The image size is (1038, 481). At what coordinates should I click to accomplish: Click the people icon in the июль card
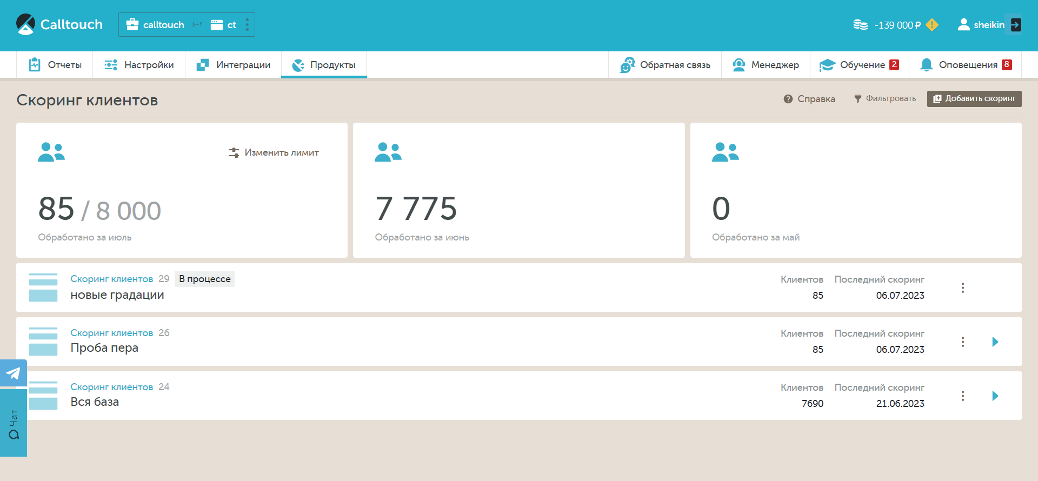pyautogui.click(x=51, y=152)
